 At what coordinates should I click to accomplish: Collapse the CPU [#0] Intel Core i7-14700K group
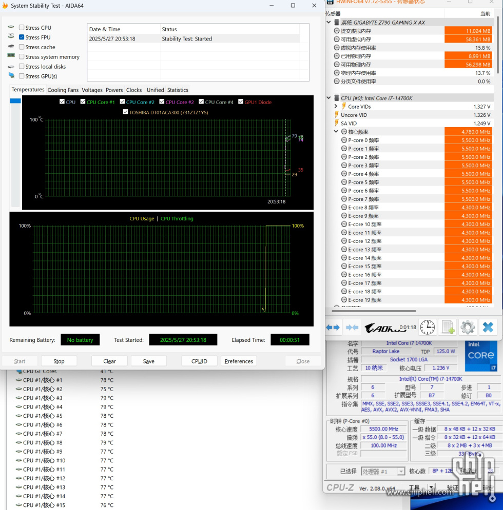point(328,98)
